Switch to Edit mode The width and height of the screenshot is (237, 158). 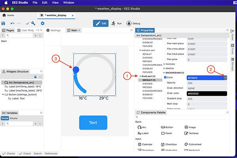101,23
